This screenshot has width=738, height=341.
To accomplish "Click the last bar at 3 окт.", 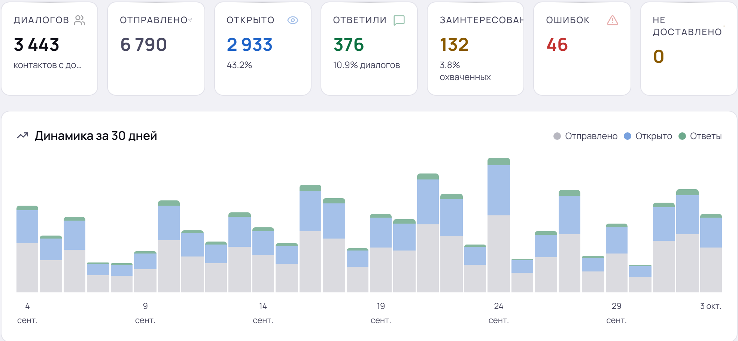I will (x=711, y=253).
